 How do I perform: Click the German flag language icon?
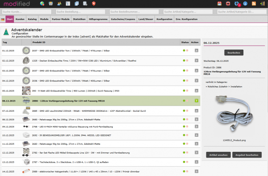click(x=3, y=19)
